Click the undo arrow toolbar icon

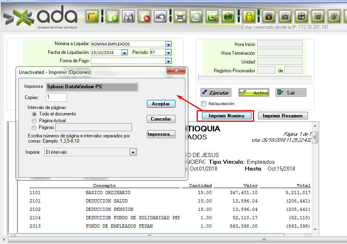tap(160, 17)
